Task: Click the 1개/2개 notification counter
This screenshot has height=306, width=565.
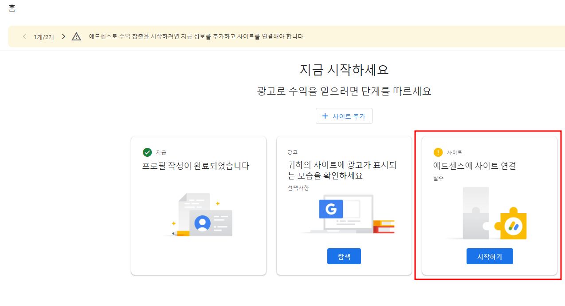Action: [44, 37]
